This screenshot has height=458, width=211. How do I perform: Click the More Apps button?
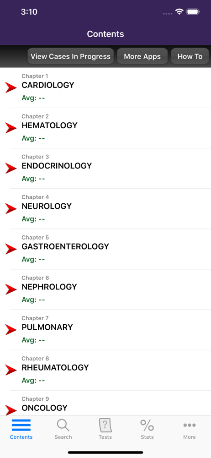coord(142,56)
